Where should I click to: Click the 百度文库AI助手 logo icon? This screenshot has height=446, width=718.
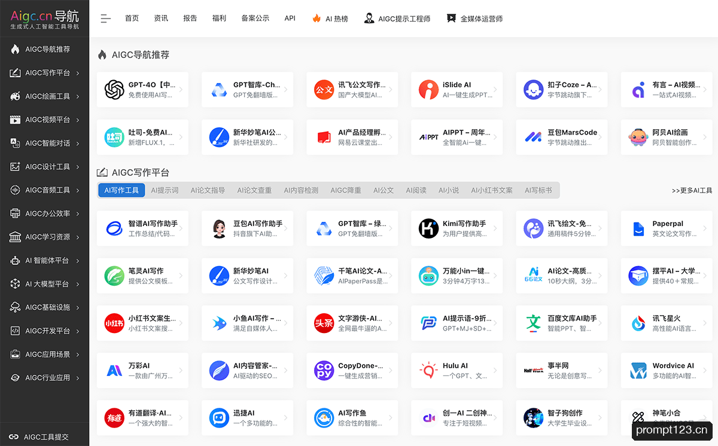[x=533, y=323]
